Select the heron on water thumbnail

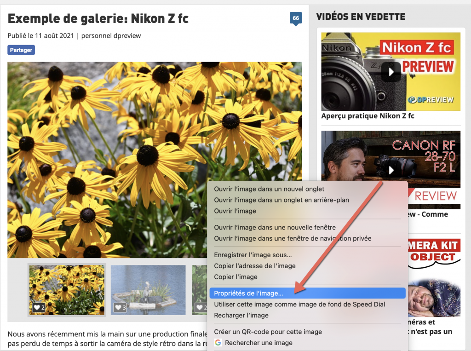(x=148, y=290)
